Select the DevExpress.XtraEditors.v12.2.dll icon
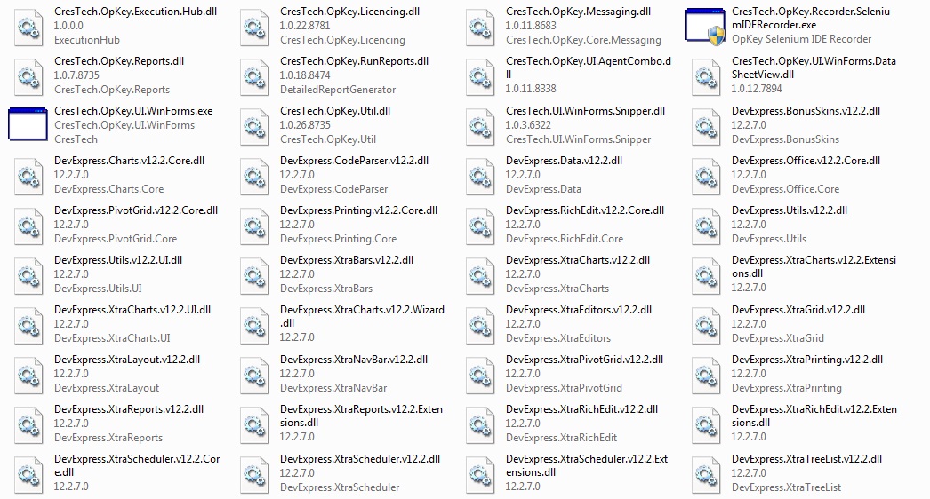Viewport: 930px width, 499px height. (480, 326)
